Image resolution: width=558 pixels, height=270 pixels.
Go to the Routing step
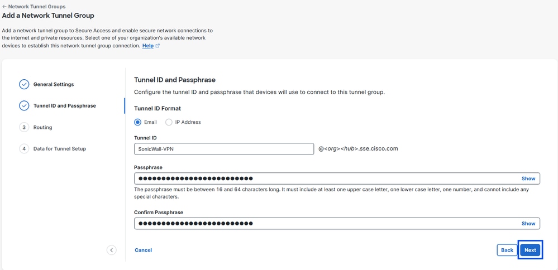click(x=42, y=127)
